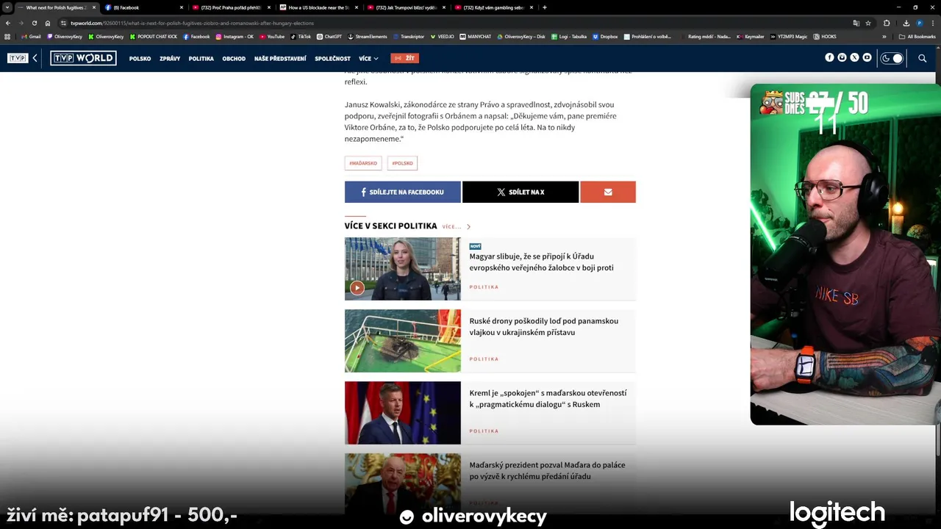
Task: Go back with the browser back arrow
Action: 8,23
